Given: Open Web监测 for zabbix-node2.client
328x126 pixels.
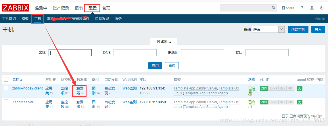Looking at the screenshot, I should [x=129, y=88].
